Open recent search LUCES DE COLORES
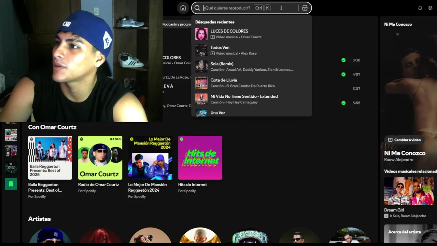Image resolution: width=437 pixels, height=246 pixels. (x=251, y=34)
